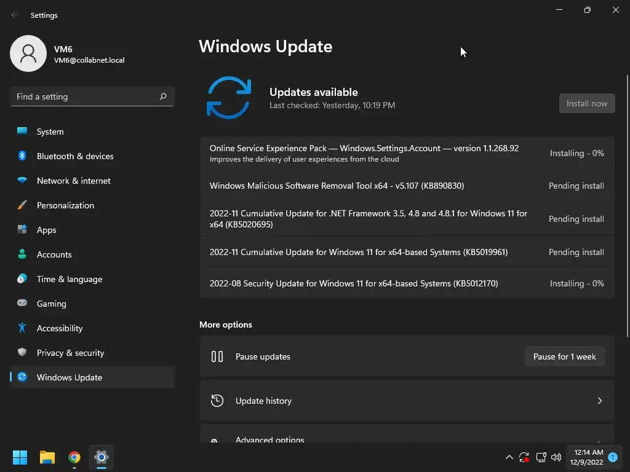Click the Install now button
The image size is (630, 472).
pos(586,103)
